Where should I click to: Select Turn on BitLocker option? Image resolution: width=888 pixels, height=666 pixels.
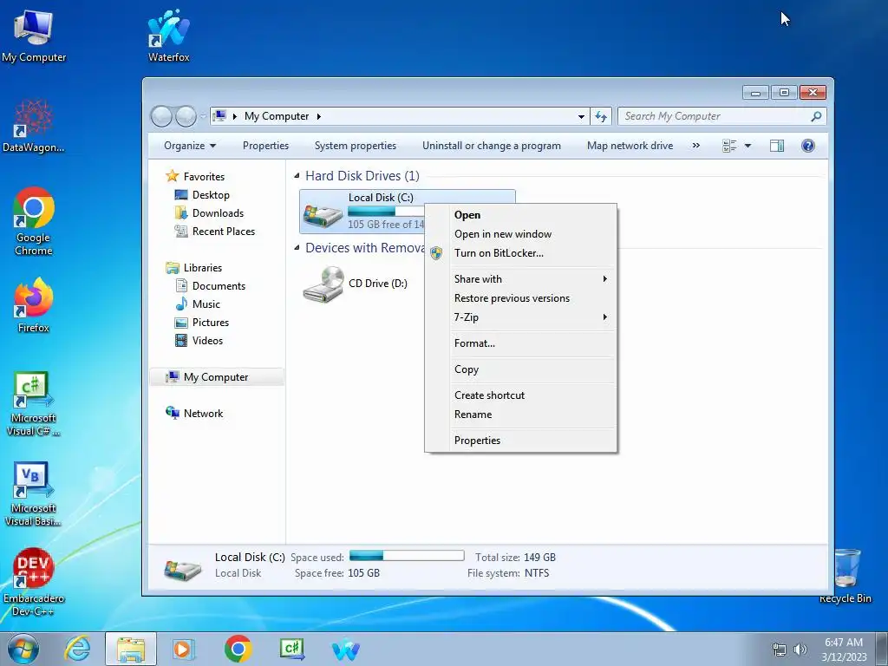pyautogui.click(x=521, y=253)
